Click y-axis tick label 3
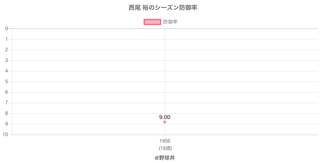This screenshot has width=326, height=163. click(7, 60)
